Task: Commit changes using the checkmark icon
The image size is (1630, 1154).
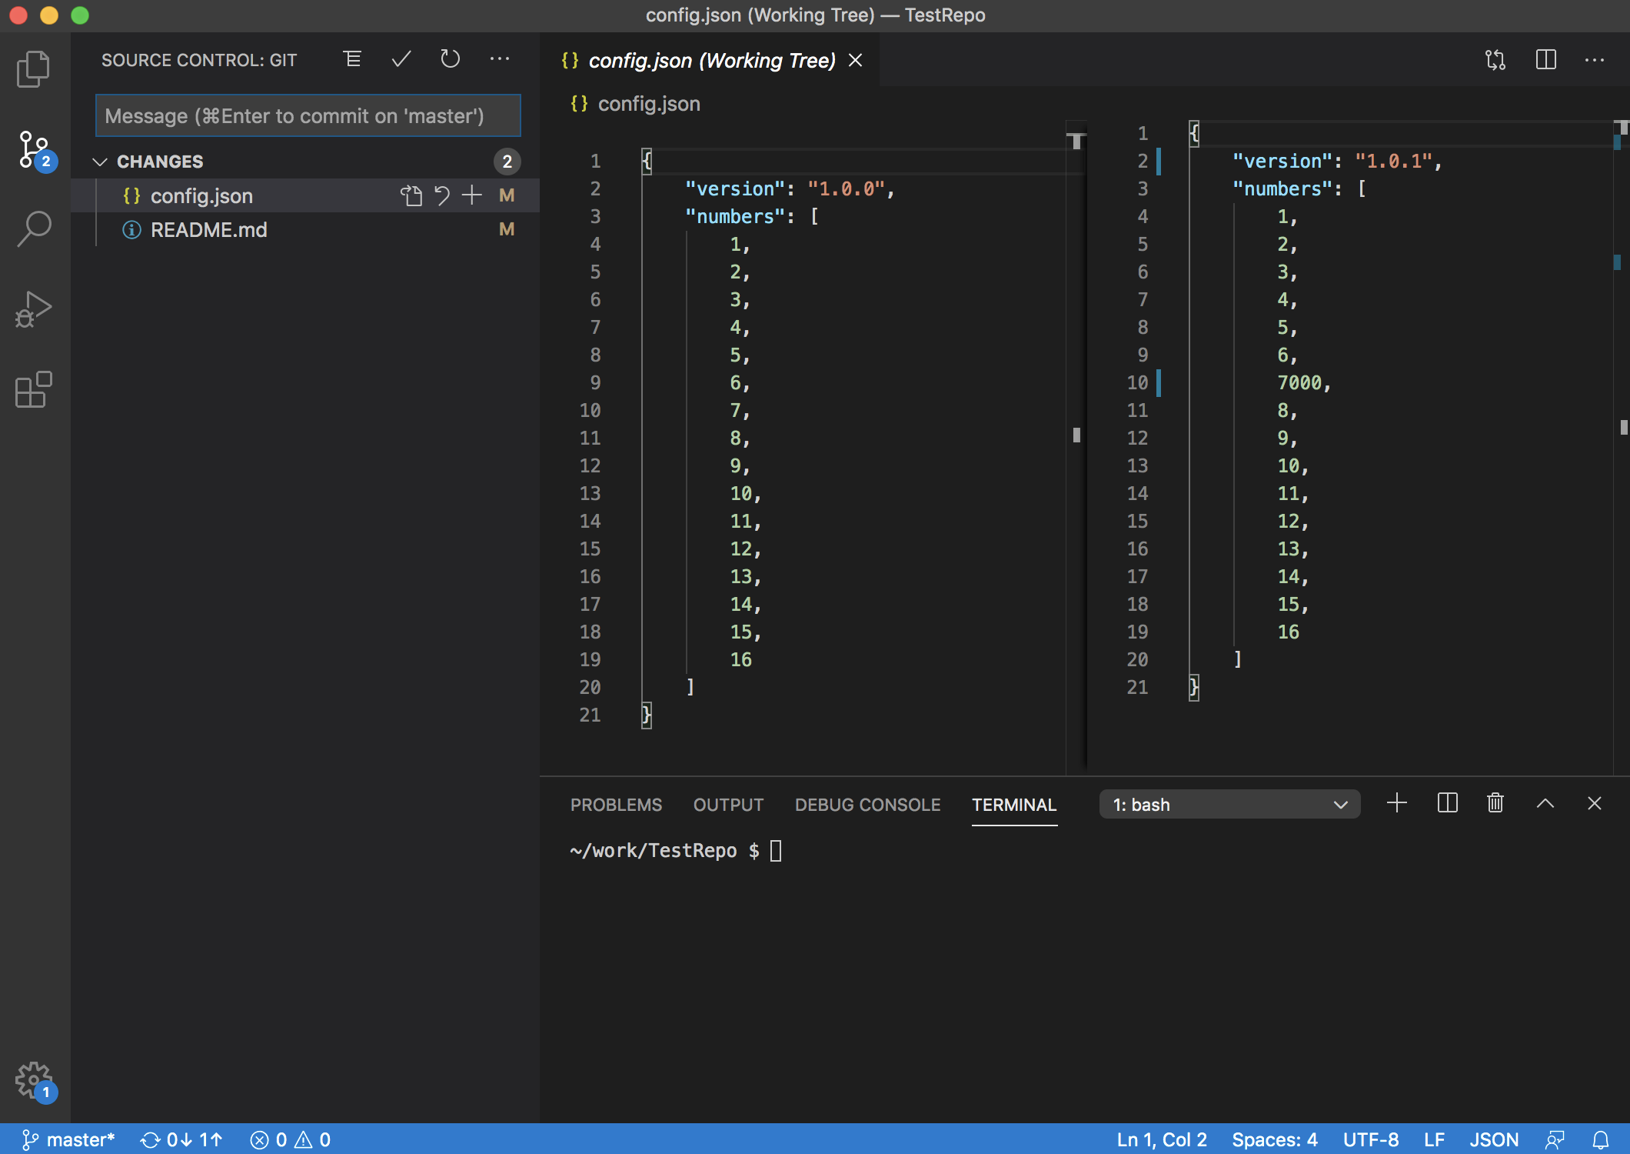Action: coord(400,59)
